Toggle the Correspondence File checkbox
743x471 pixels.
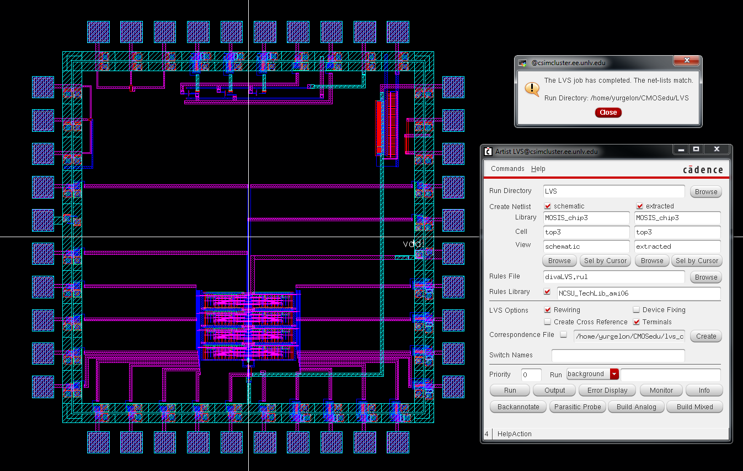point(563,335)
